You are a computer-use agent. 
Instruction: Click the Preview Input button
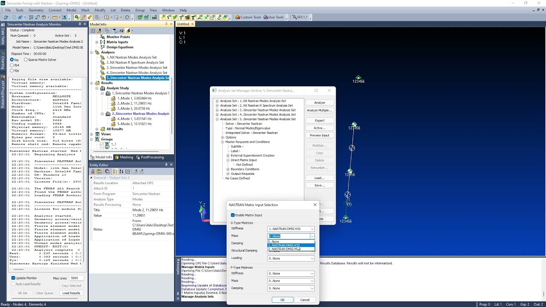tap(319, 136)
